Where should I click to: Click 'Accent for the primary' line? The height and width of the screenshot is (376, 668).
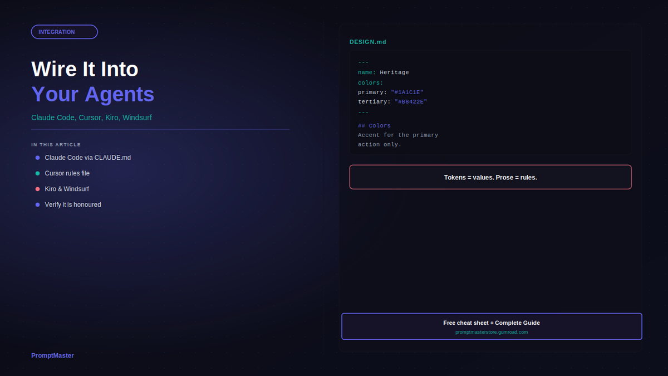tap(398, 135)
